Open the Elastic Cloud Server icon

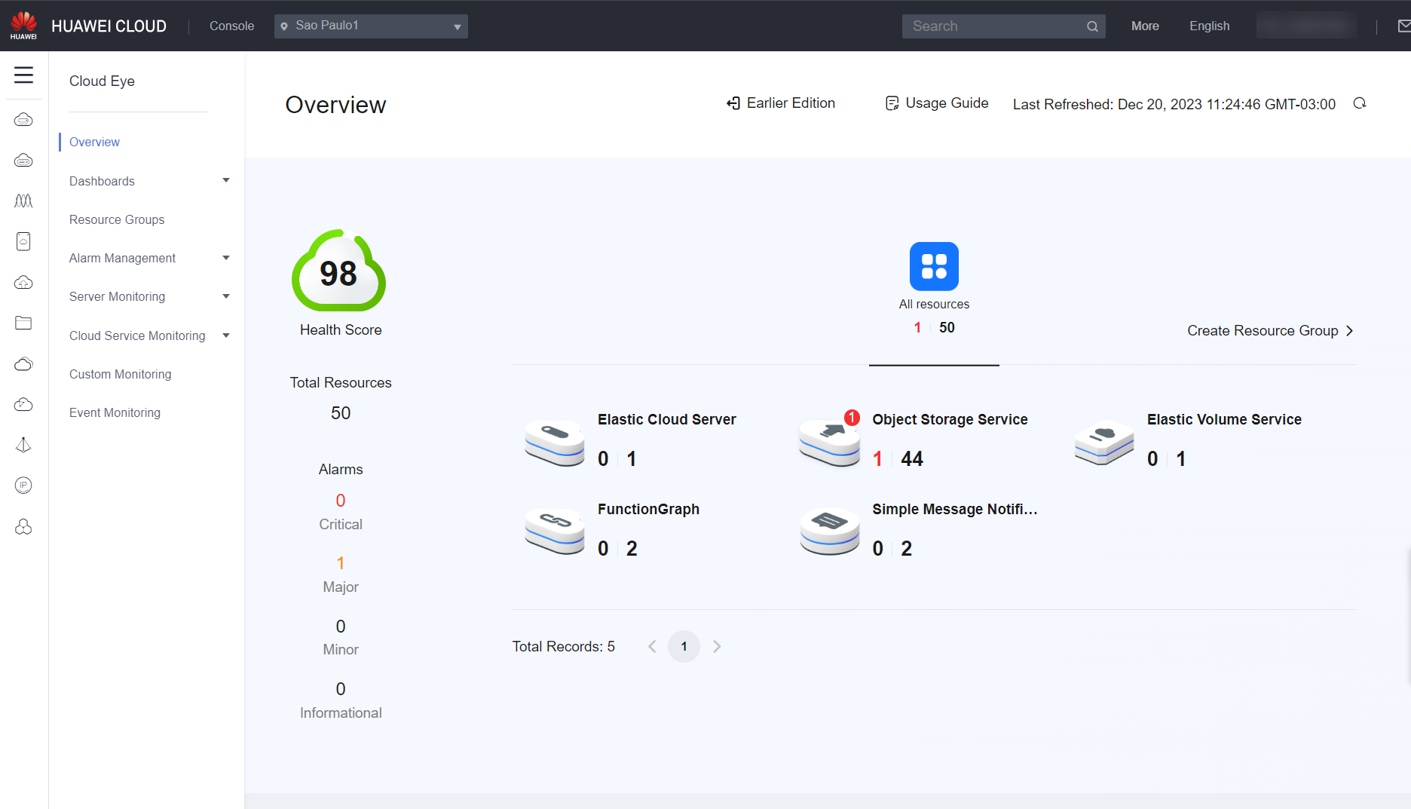pyautogui.click(x=555, y=443)
